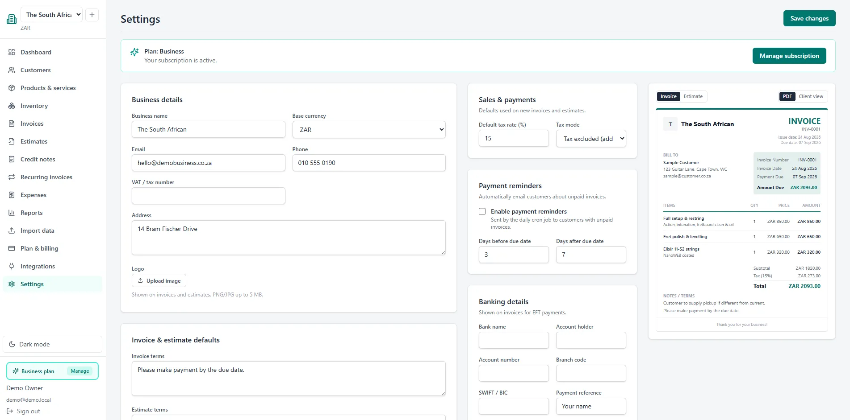Click the Branch code field
Screen dimensions: 850x420
(x=591, y=373)
